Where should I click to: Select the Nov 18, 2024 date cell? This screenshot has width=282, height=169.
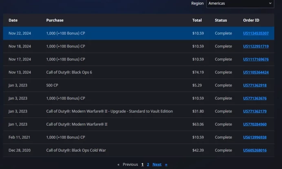pos(20,46)
